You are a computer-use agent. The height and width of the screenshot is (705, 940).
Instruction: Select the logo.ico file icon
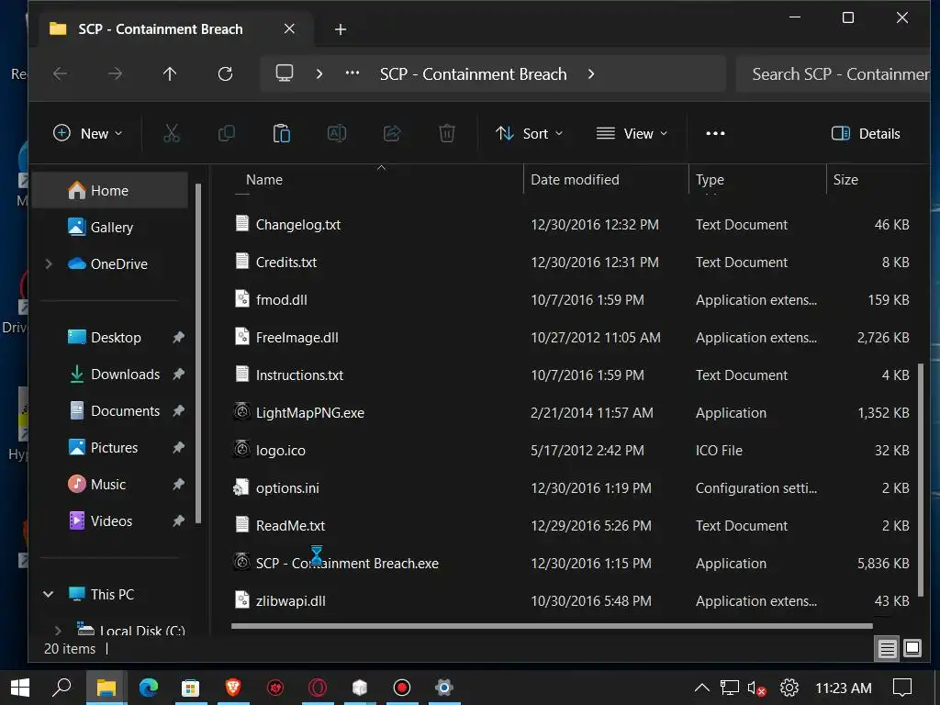241,450
